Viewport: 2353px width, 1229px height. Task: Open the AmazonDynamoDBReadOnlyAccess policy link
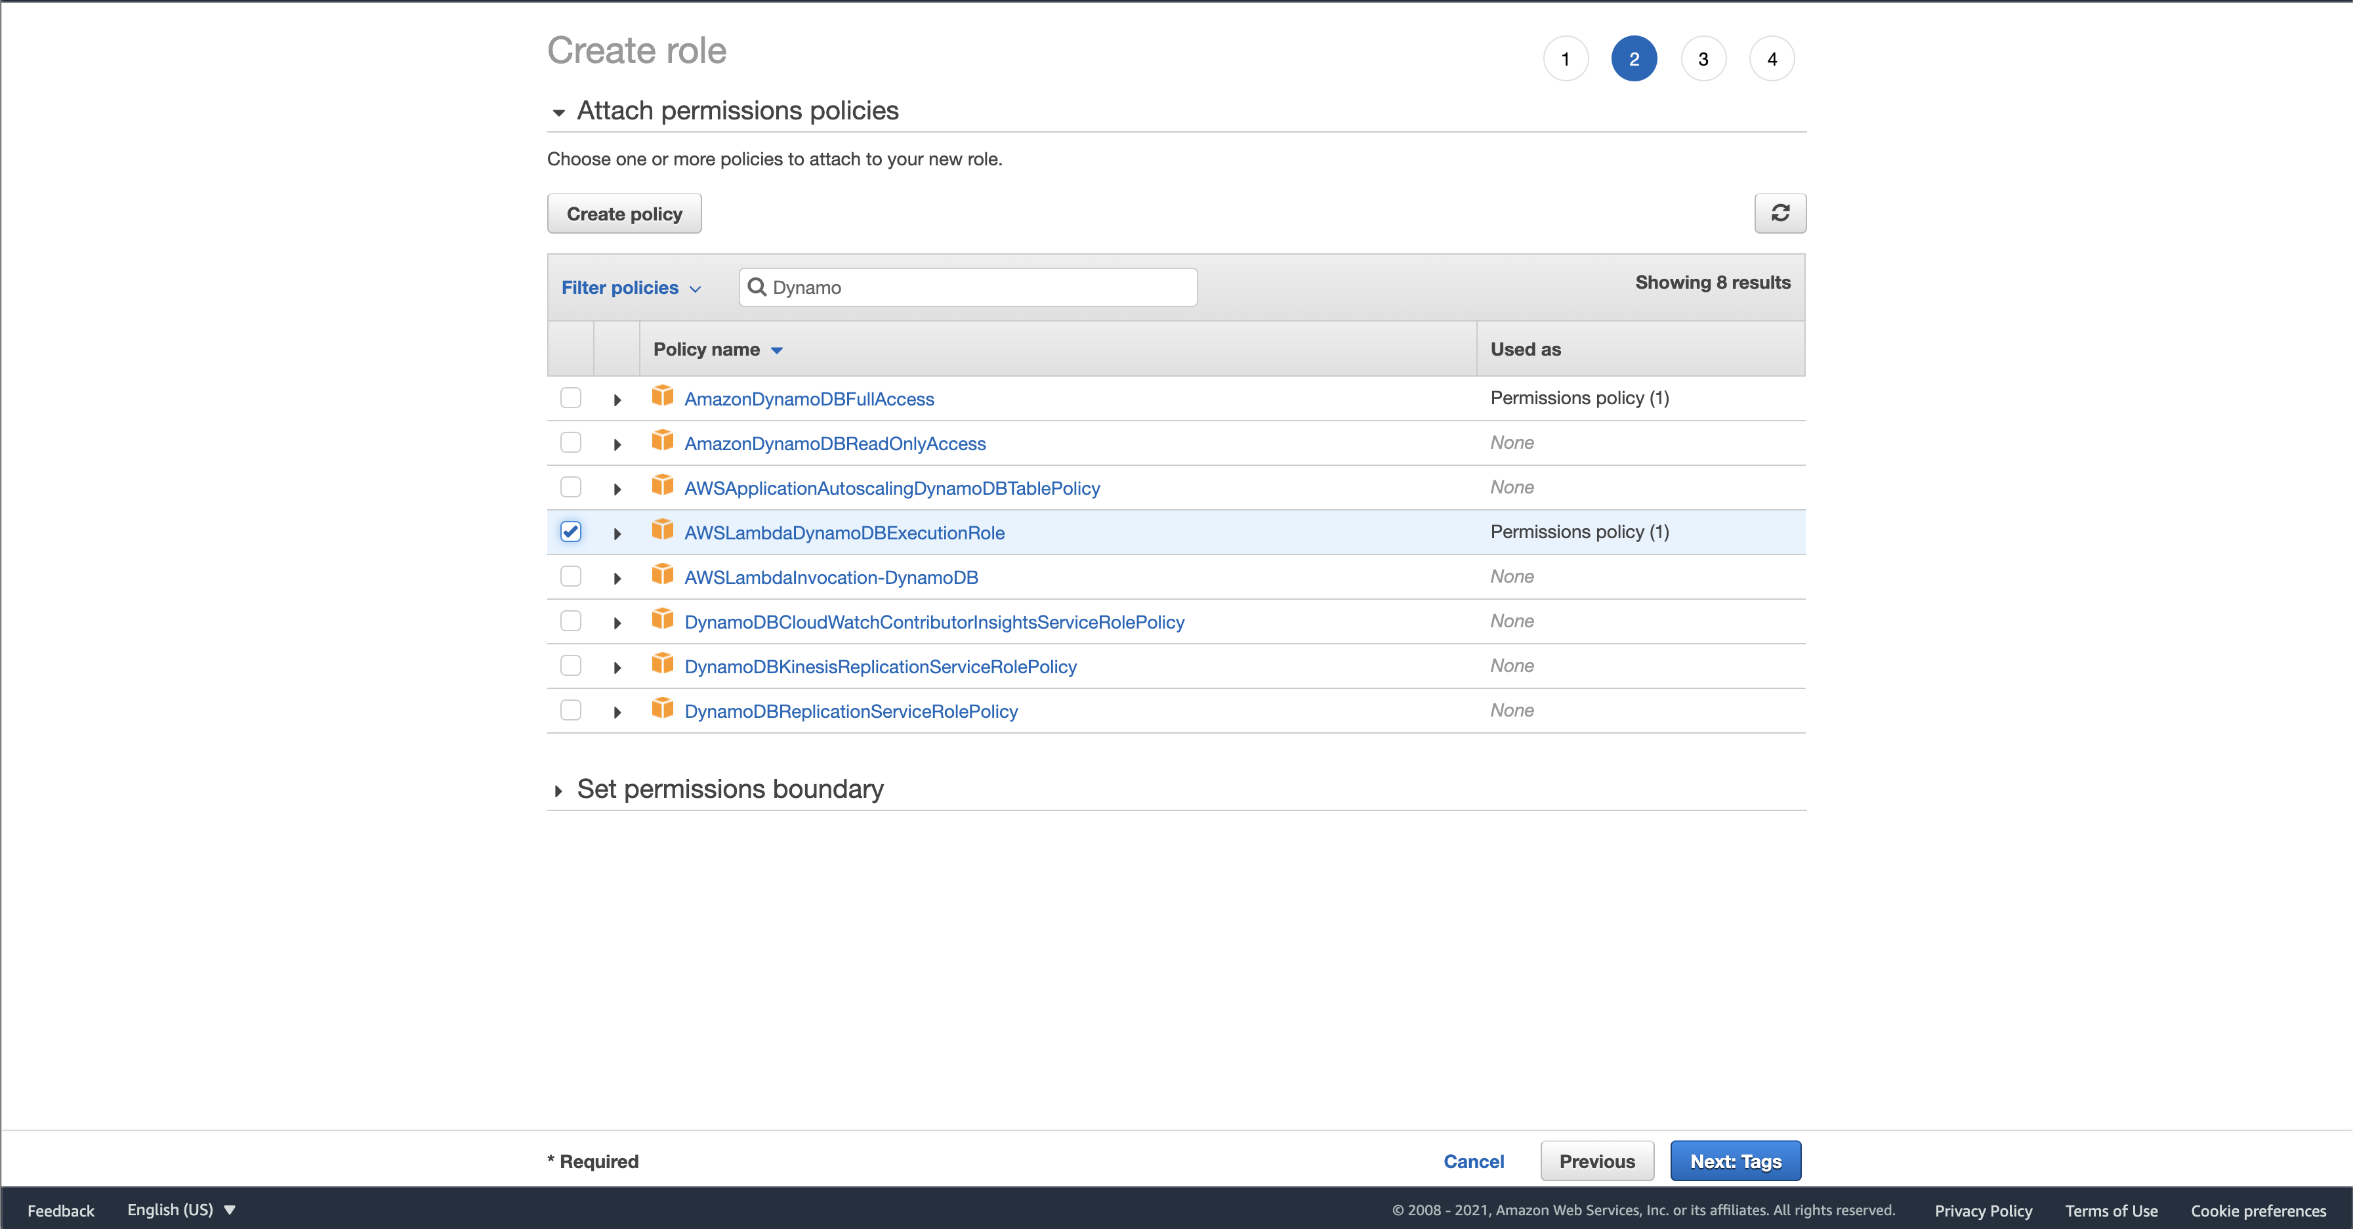tap(835, 443)
